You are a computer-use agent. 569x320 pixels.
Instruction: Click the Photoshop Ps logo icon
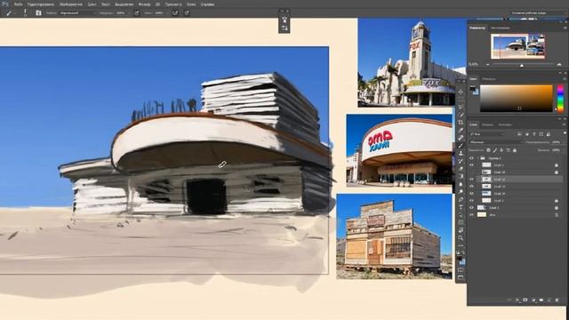[x=5, y=4]
